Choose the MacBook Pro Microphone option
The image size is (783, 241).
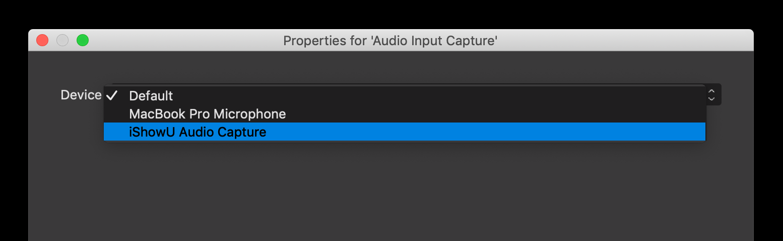[207, 114]
